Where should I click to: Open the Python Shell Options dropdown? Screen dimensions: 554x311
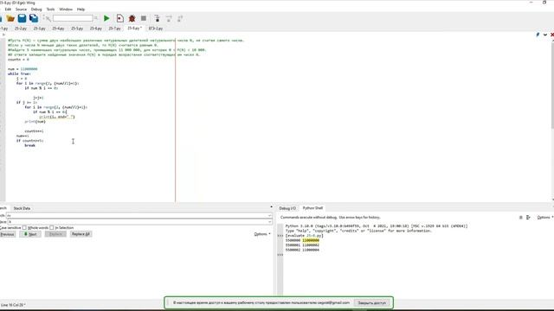coord(544,218)
